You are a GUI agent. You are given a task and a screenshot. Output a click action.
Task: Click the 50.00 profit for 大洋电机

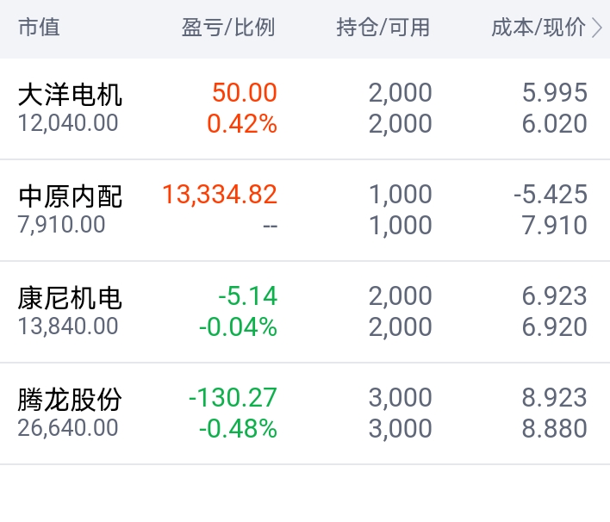(x=246, y=93)
